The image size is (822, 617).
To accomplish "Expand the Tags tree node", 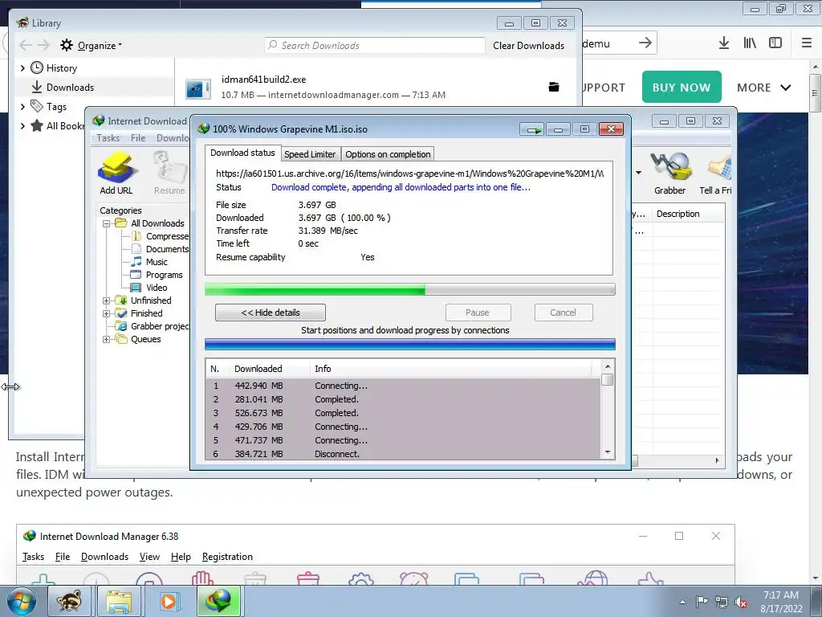I will [x=22, y=107].
